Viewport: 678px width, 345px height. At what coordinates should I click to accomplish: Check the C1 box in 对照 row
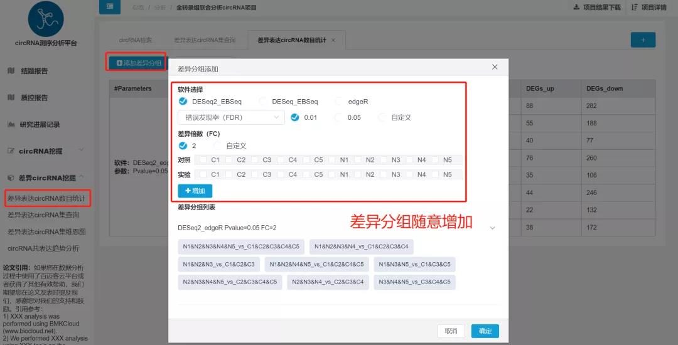(x=202, y=160)
